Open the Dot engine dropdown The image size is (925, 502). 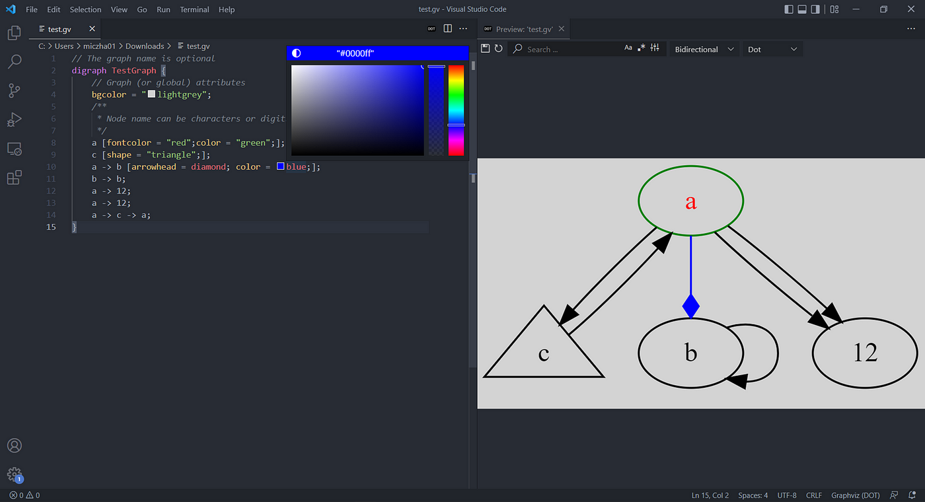coord(772,49)
